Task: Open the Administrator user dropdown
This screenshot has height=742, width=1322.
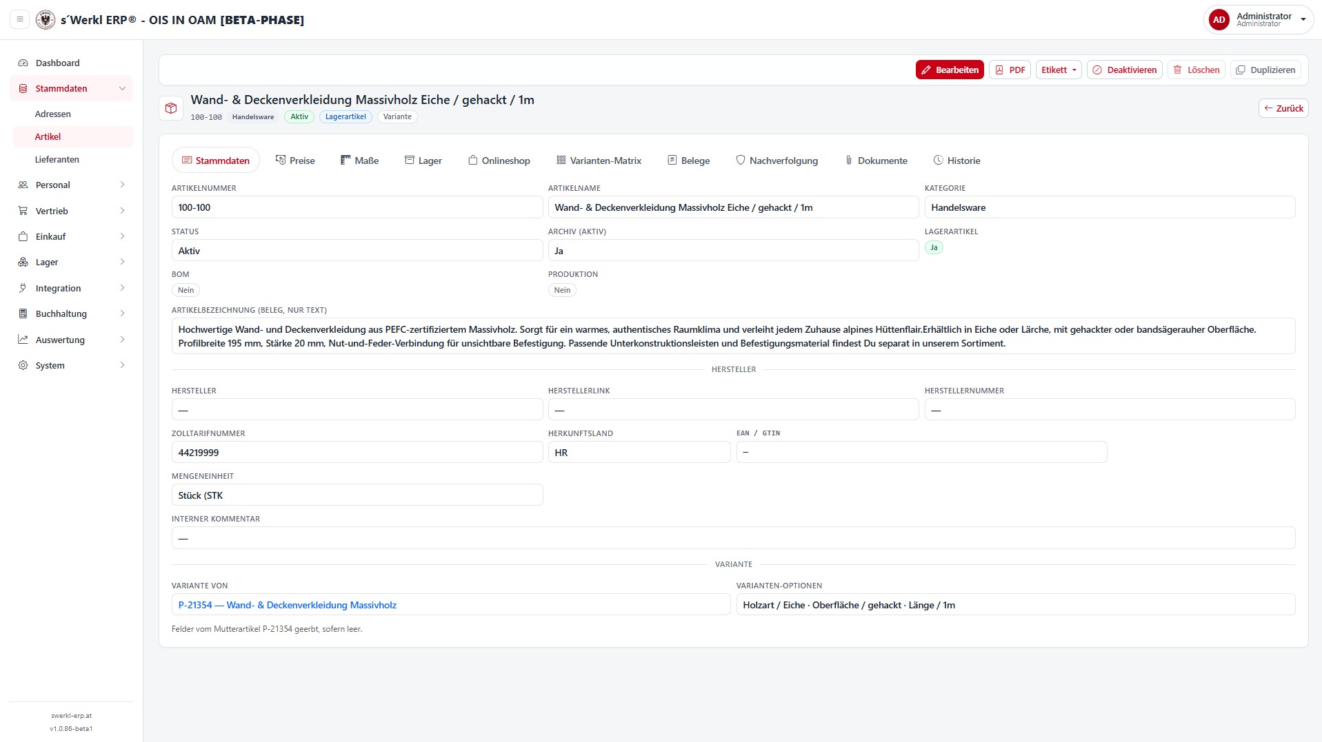Action: (x=1258, y=20)
